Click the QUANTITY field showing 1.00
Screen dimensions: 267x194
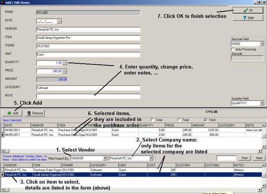pyautogui.click(x=49, y=63)
